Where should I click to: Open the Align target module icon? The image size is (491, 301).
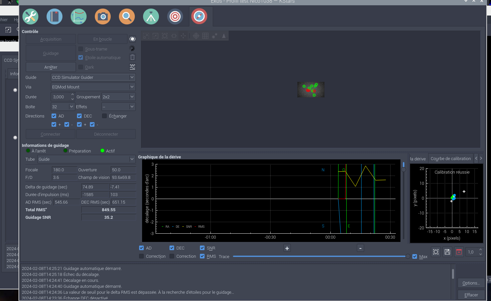[x=175, y=16]
